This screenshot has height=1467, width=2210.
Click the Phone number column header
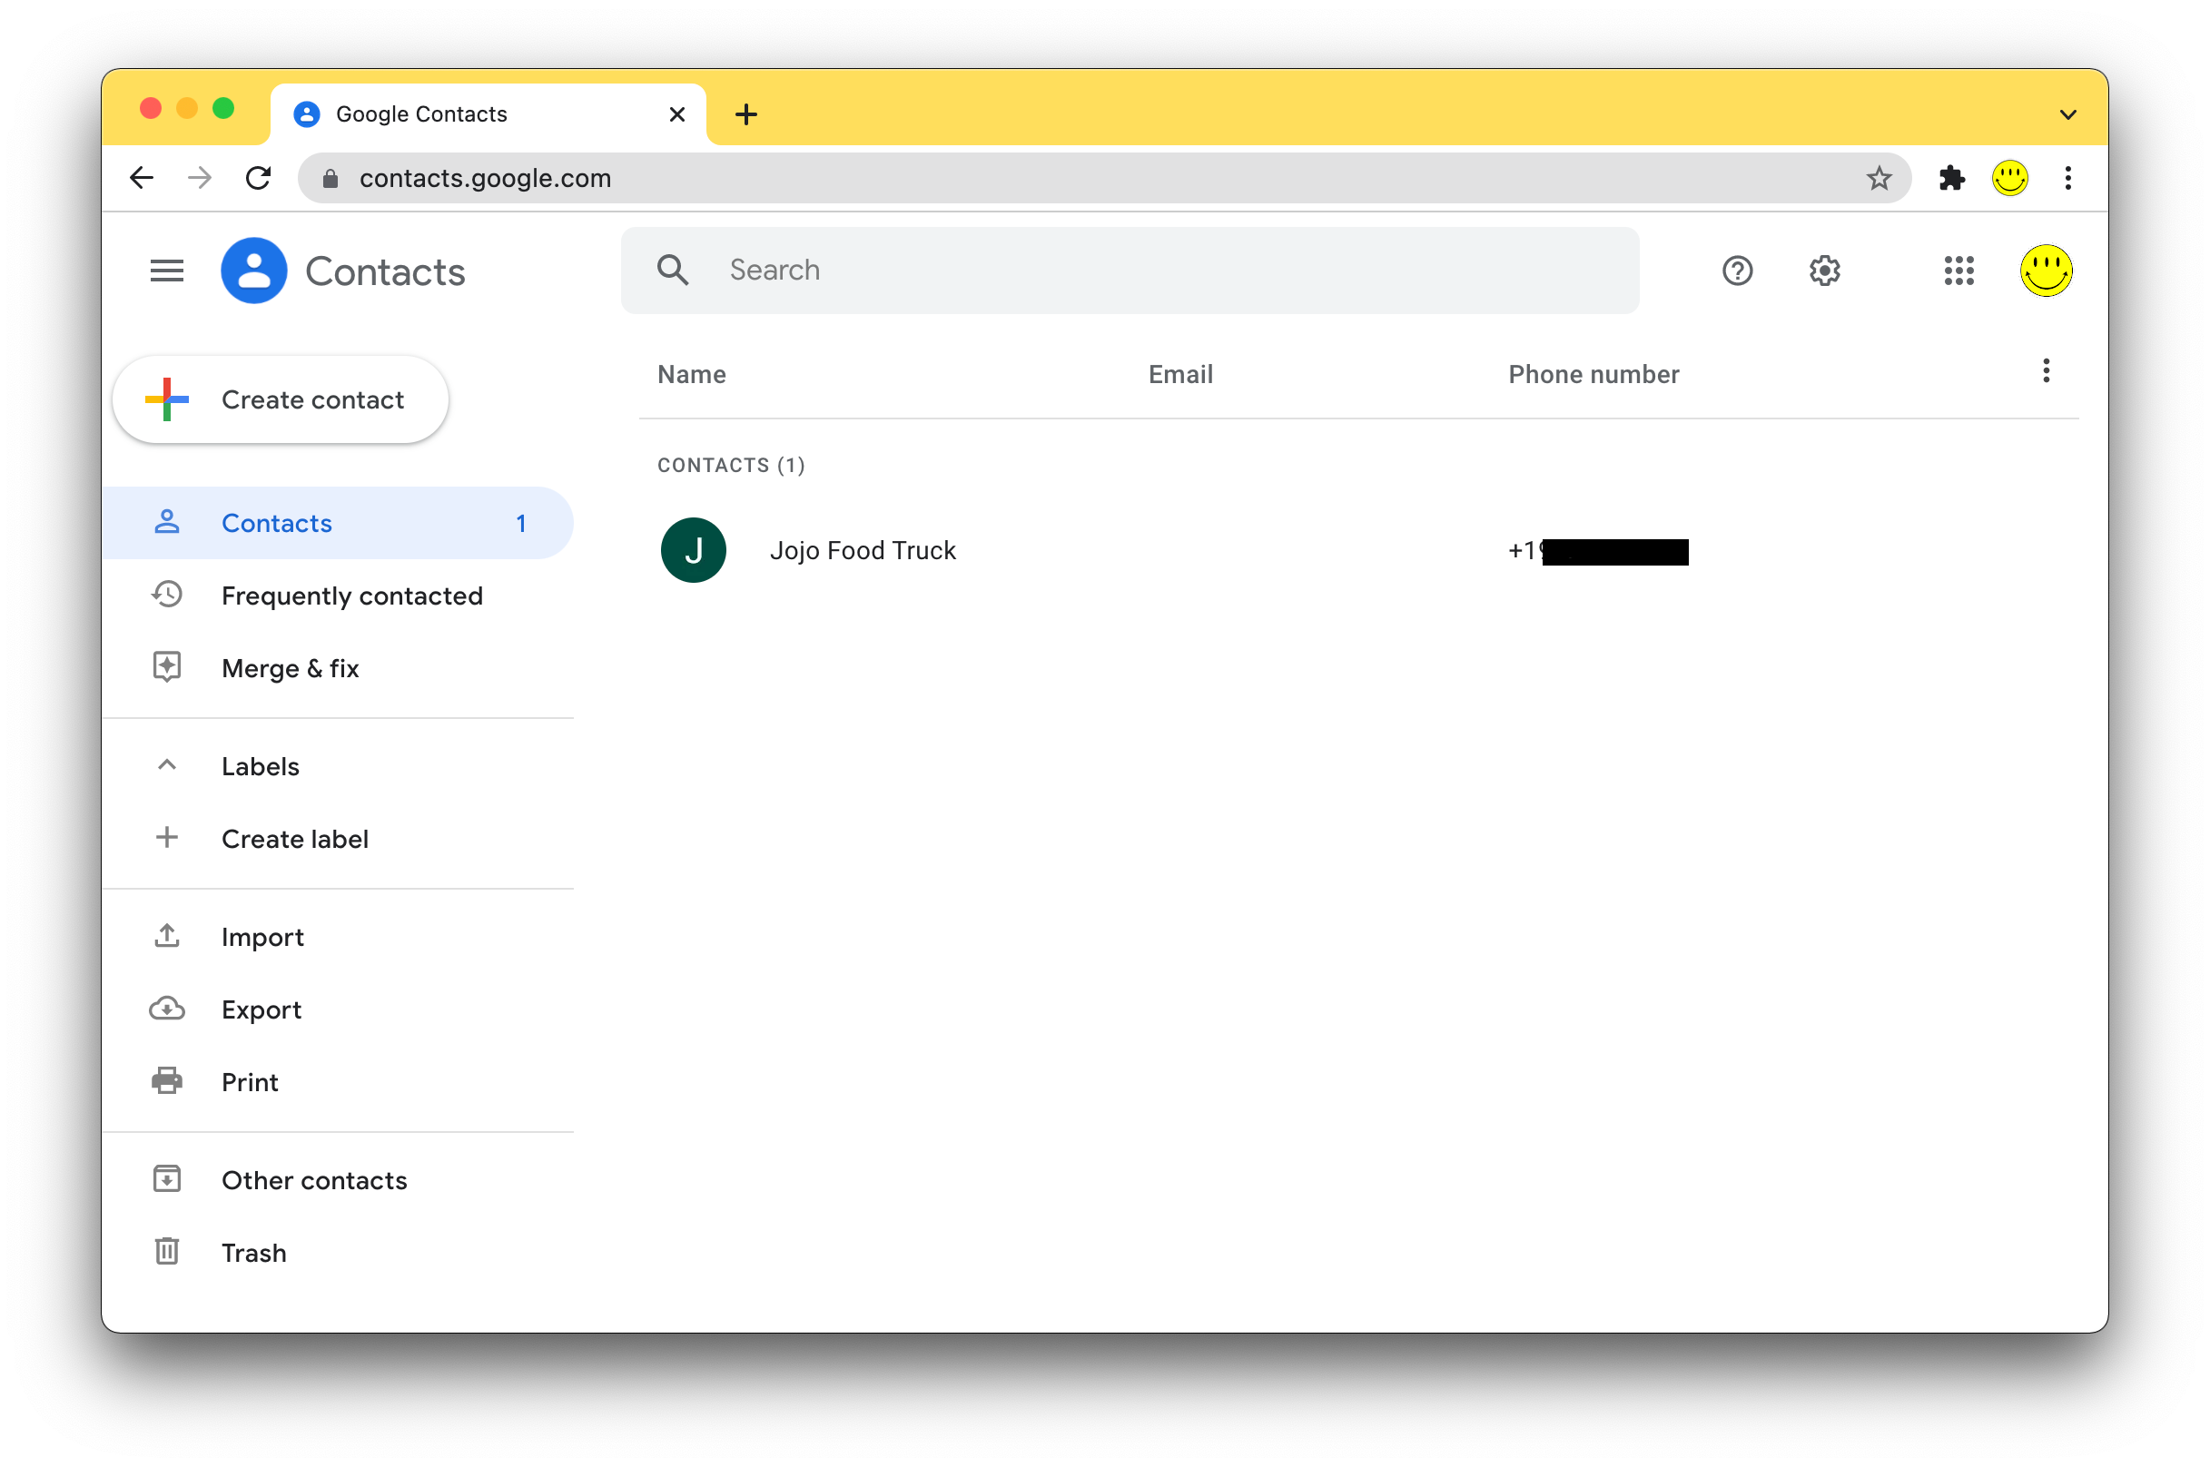coord(1593,374)
